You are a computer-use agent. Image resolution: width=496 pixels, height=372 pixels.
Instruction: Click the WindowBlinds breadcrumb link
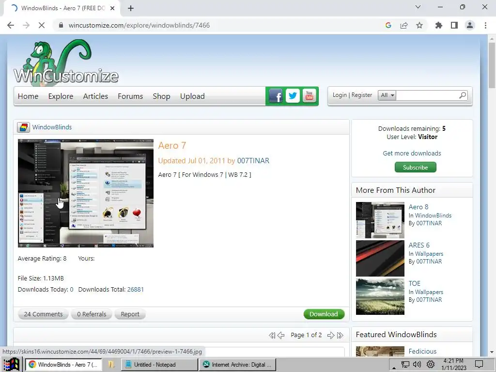click(x=52, y=127)
